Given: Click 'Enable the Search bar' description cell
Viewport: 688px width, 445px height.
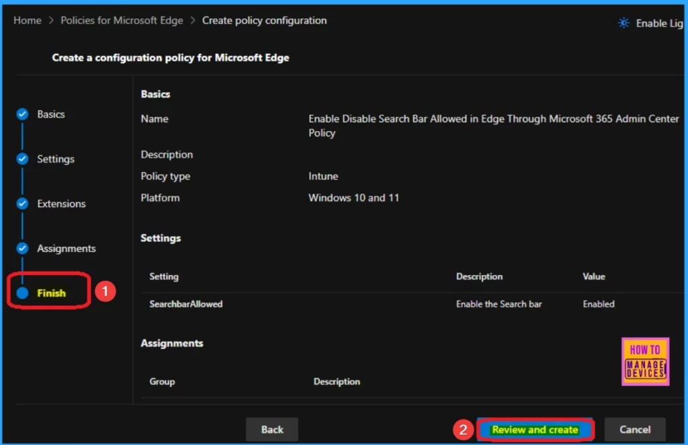Looking at the screenshot, I should 499,304.
